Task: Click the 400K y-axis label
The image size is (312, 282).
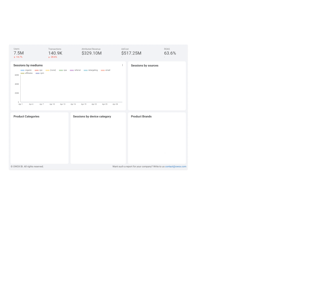Action: pos(17,84)
